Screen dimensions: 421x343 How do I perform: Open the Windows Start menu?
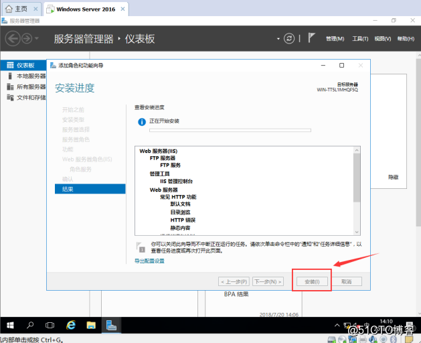click(x=10, y=326)
